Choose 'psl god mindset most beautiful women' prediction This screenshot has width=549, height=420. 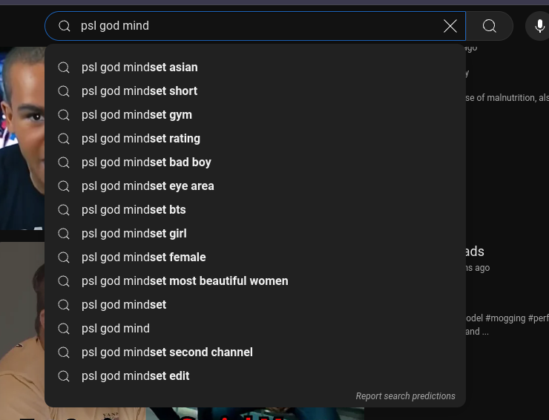tap(255, 281)
